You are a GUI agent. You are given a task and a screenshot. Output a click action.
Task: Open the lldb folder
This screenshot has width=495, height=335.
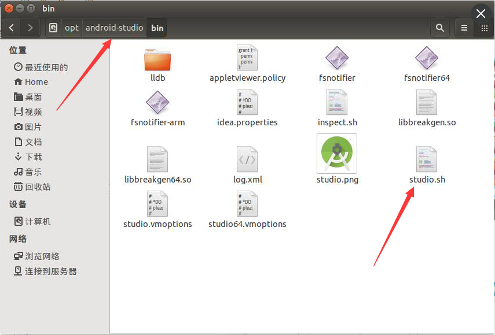pyautogui.click(x=157, y=60)
